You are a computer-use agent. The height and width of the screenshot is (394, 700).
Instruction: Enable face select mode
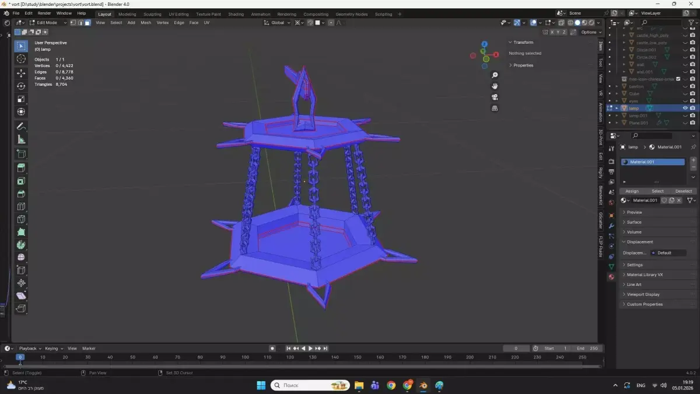coord(87,23)
